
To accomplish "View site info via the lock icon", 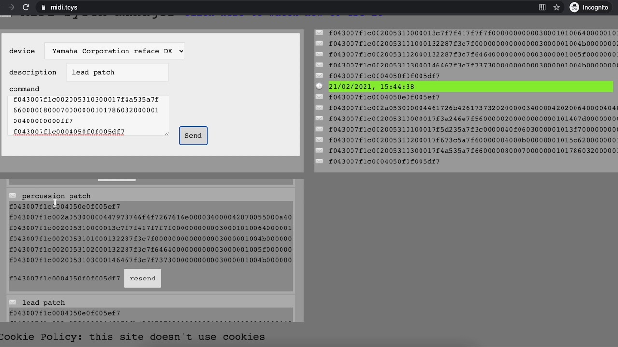I will pos(43,7).
